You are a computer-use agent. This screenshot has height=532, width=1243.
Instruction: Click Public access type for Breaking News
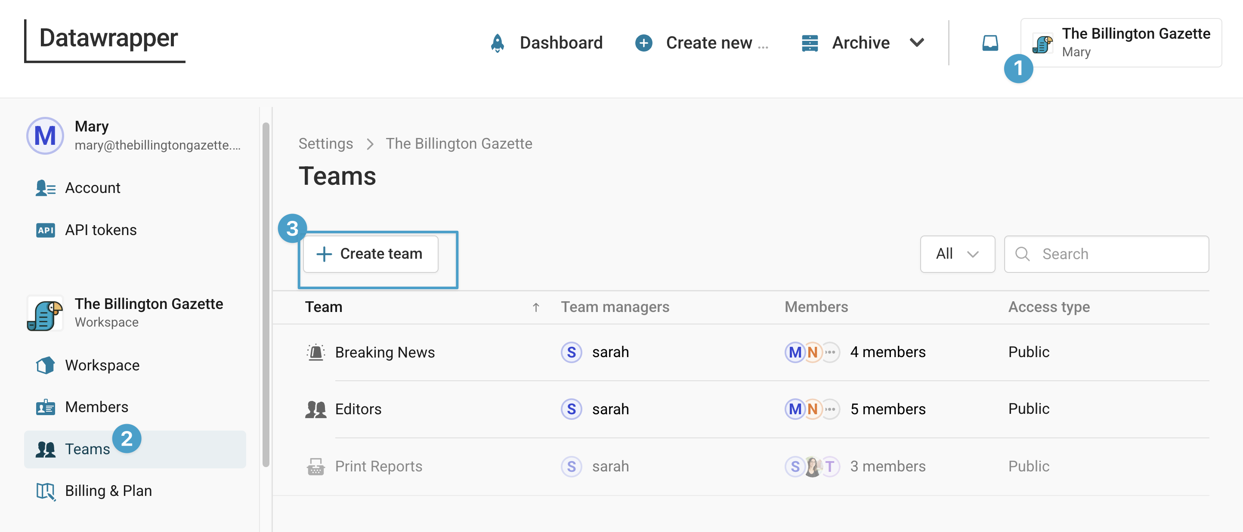1029,352
